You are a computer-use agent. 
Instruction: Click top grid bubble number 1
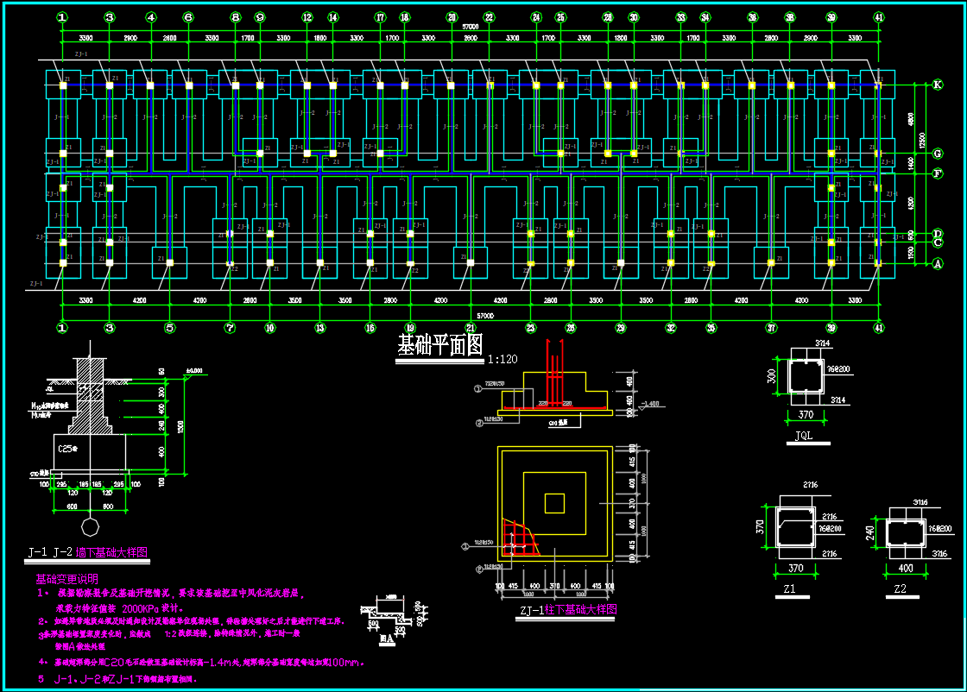pos(62,17)
